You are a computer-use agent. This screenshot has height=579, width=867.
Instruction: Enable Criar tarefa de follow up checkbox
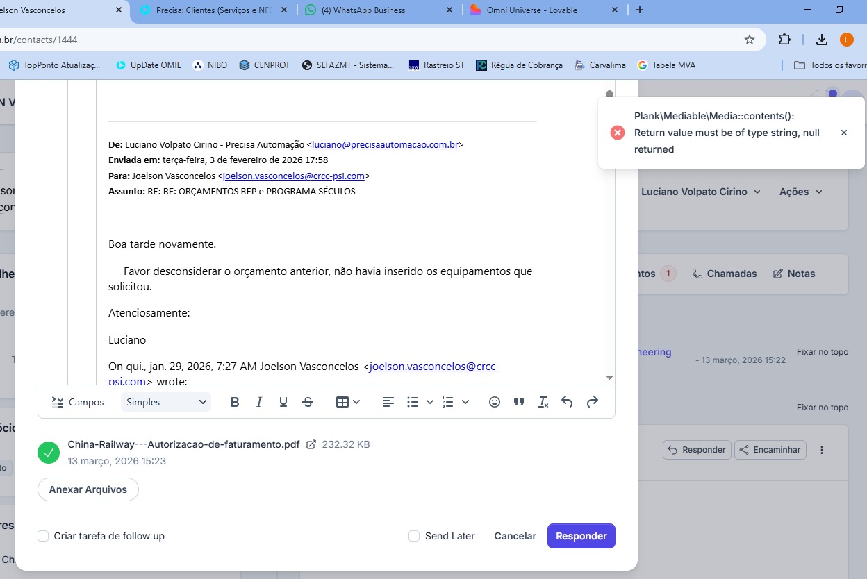click(x=43, y=536)
